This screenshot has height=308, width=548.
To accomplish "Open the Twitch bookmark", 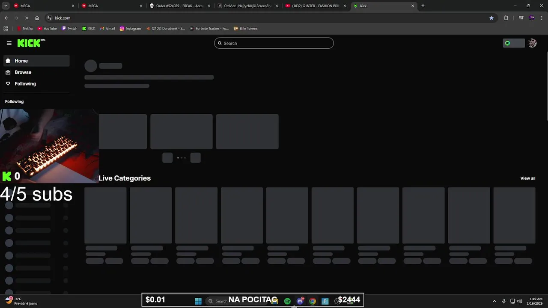I will [x=69, y=29].
